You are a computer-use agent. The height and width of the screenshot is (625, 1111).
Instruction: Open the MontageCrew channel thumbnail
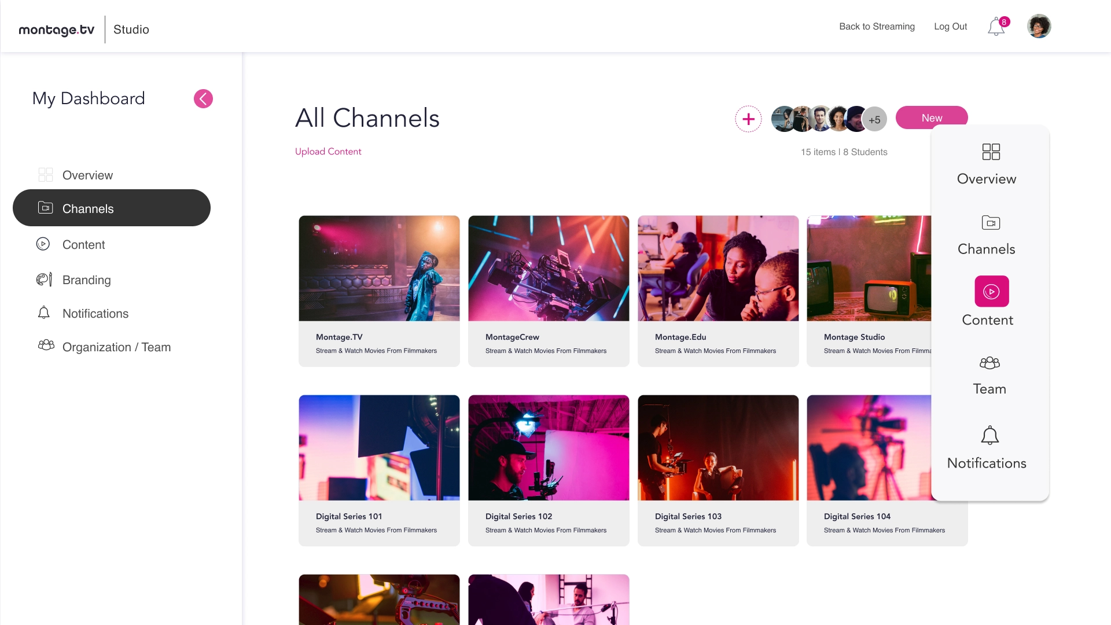click(549, 269)
